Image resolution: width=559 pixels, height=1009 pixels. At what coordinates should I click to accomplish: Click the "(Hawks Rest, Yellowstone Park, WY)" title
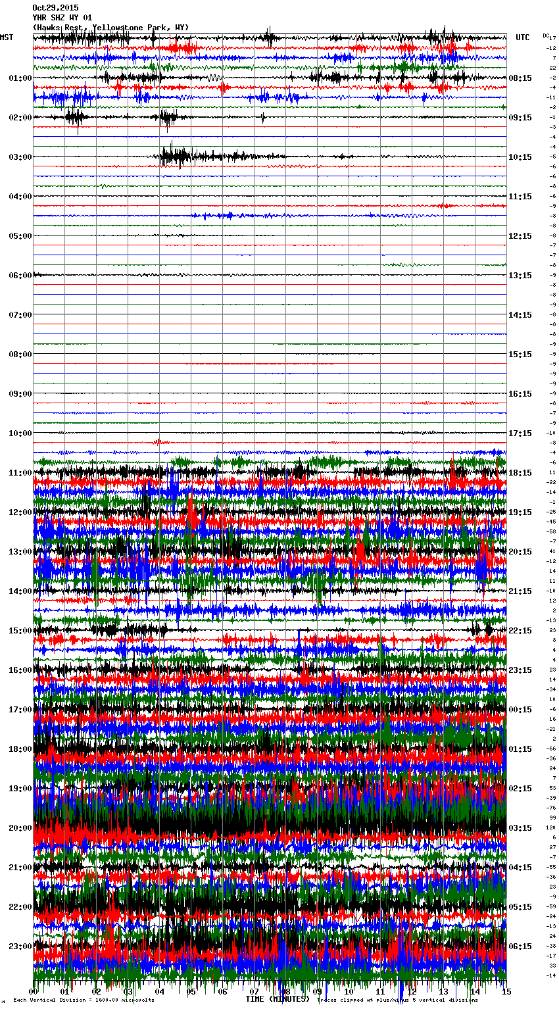(x=110, y=28)
